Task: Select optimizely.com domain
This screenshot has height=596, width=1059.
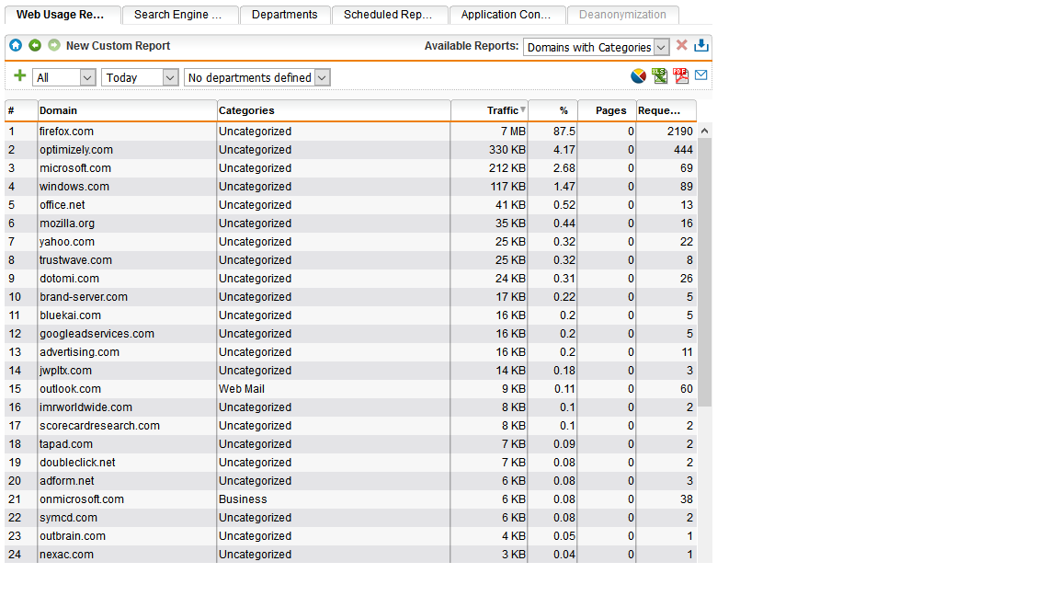Action: pos(76,150)
